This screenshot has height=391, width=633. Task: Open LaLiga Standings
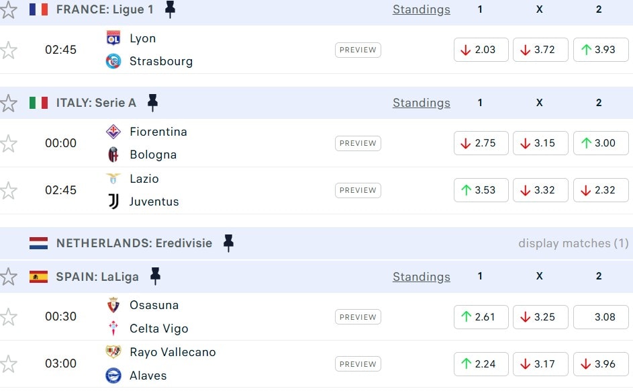click(x=421, y=276)
